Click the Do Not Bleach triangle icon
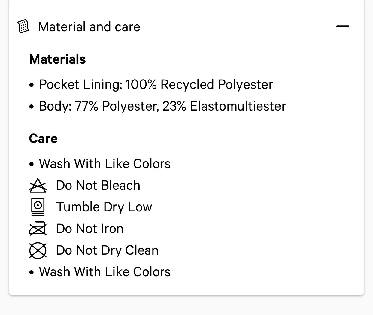Image resolution: width=373 pixels, height=315 pixels. [38, 185]
